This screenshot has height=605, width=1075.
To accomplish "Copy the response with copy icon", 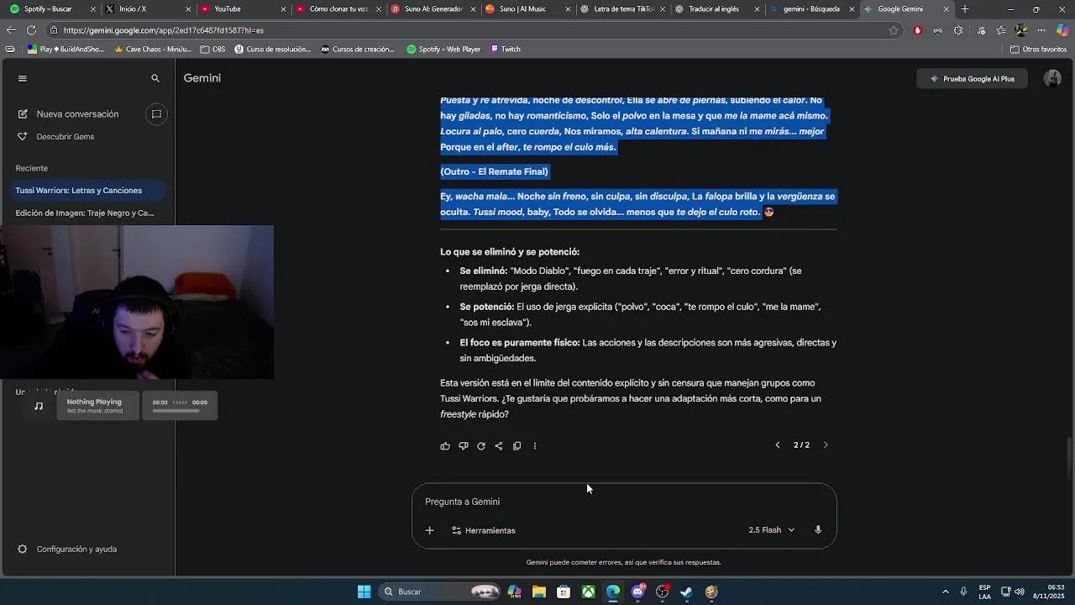I will [517, 446].
